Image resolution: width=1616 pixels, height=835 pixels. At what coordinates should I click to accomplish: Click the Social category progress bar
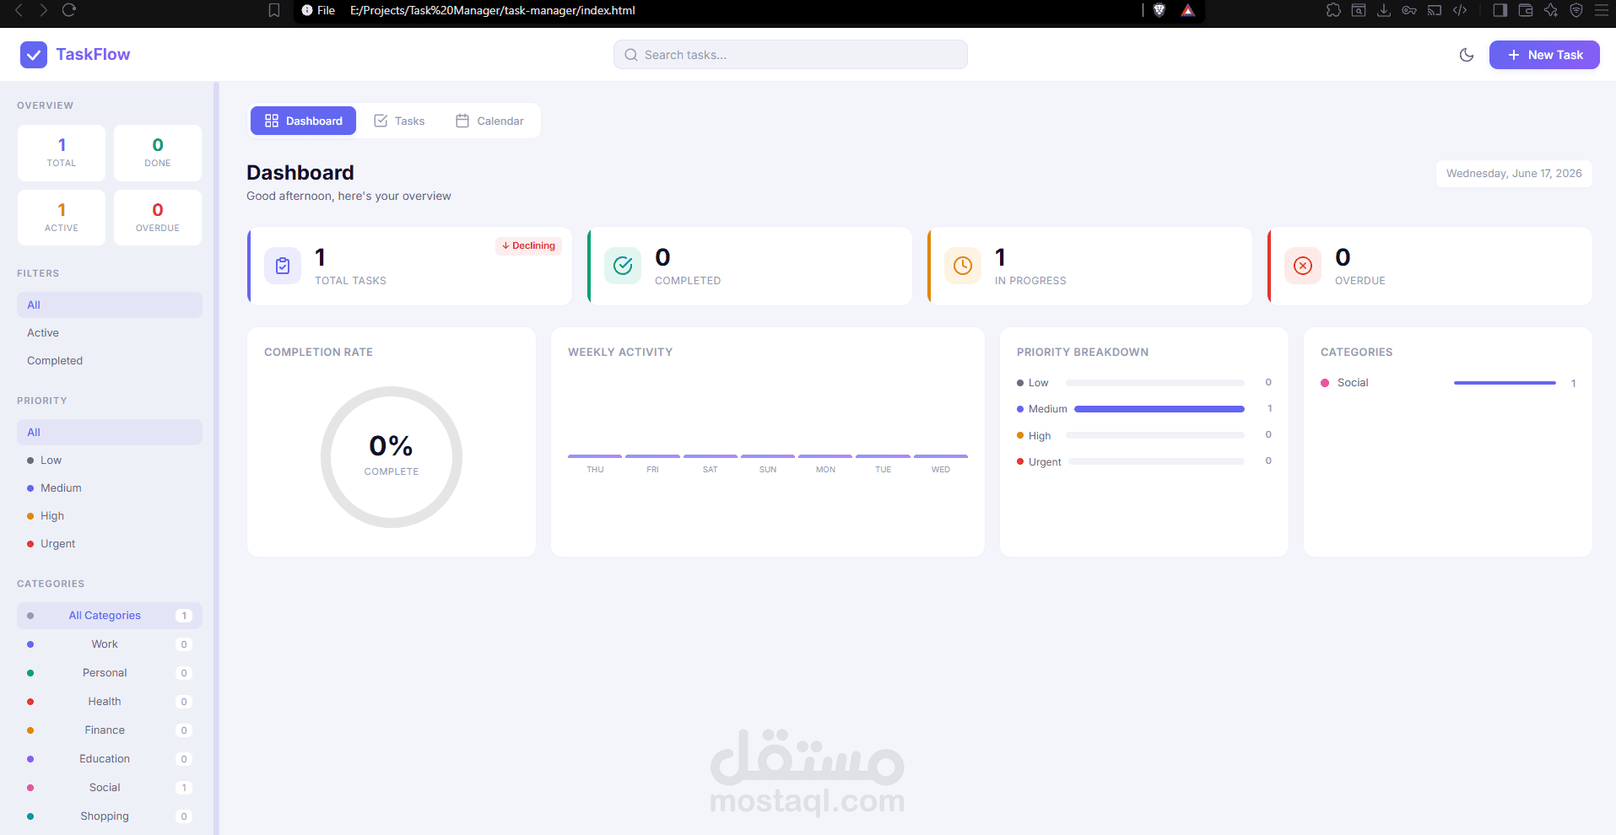(1505, 383)
